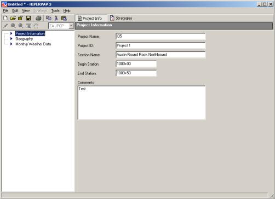Click the run analysis tool icon
Screen dimensions: 275x199
pos(5,26)
